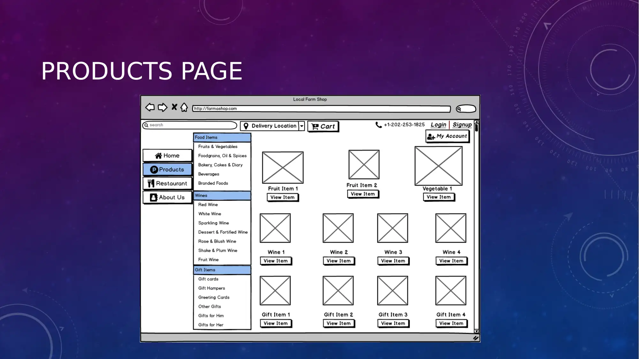Click the Signup button
The width and height of the screenshot is (639, 359).
[462, 124]
